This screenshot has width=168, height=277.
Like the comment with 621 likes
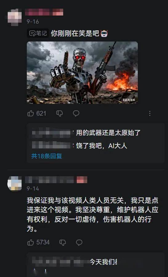point(31,113)
